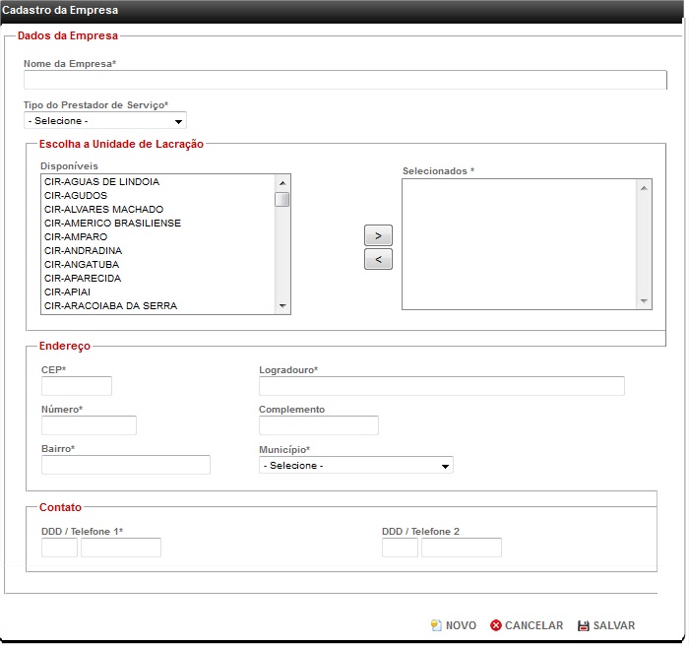Focus the Bairro input field

(x=126, y=467)
